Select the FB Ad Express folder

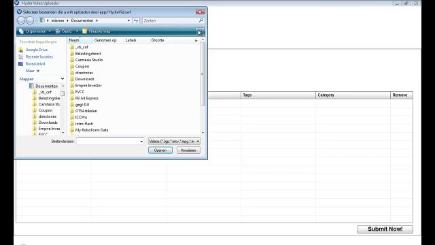tap(84, 98)
